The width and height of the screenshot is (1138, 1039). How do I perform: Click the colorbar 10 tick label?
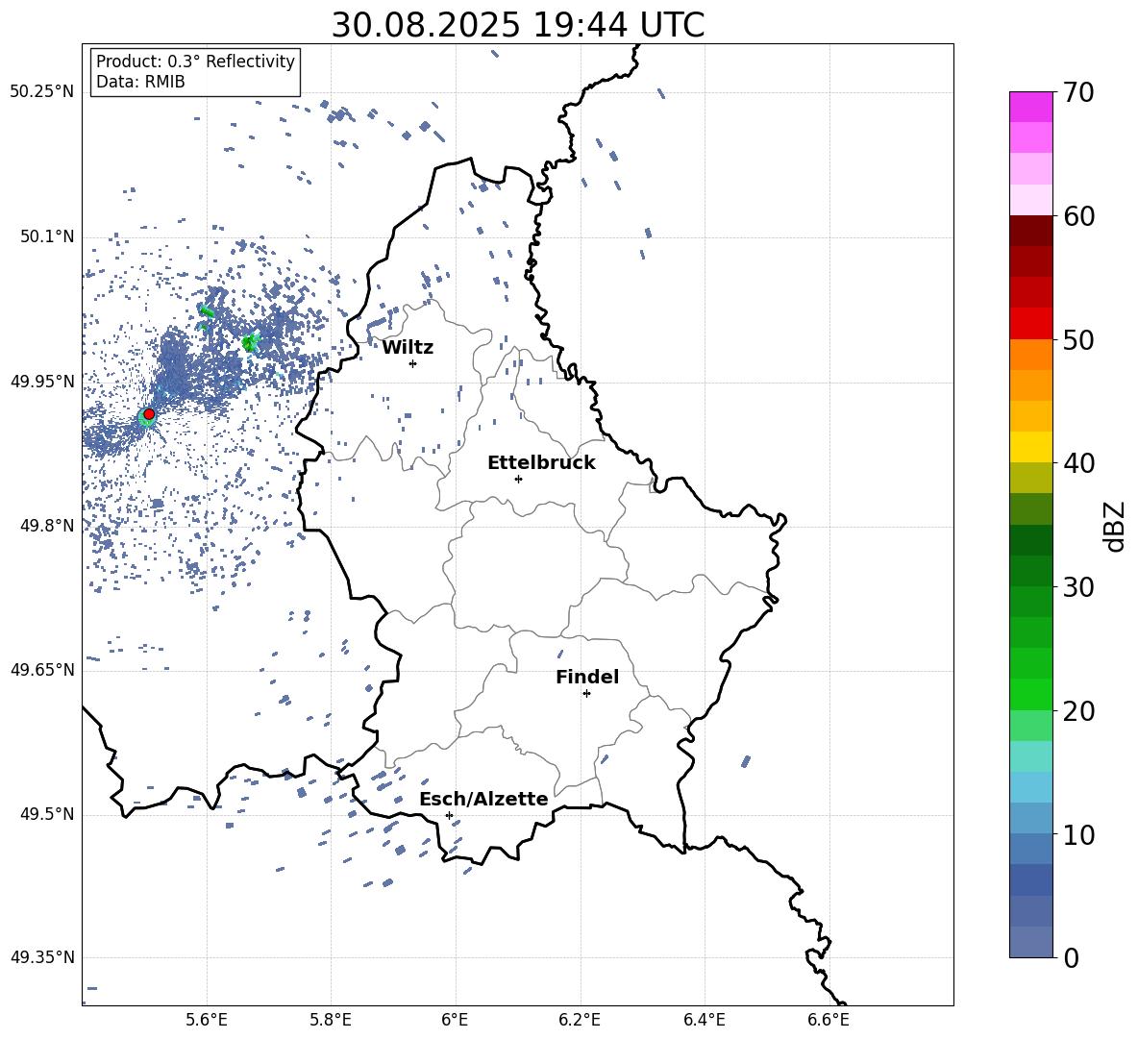point(1078,834)
